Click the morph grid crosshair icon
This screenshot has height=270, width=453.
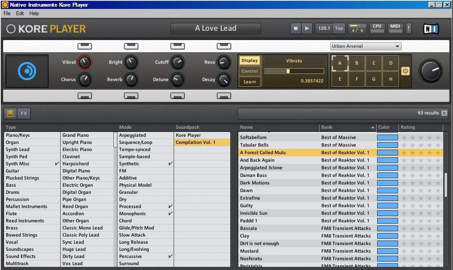[405, 71]
